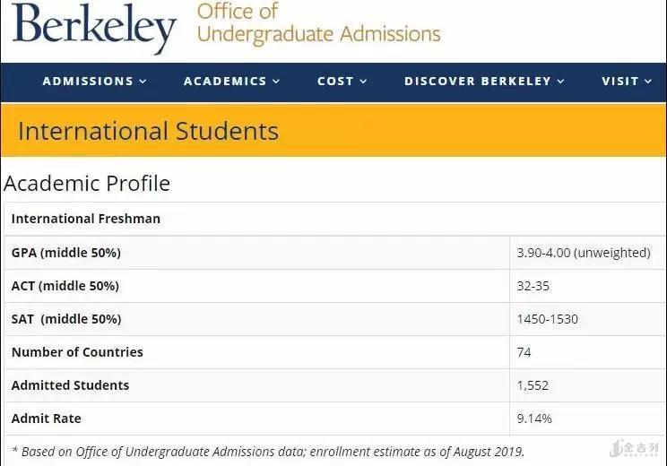
Task: Expand the Cost chevron arrow
Action: click(364, 82)
